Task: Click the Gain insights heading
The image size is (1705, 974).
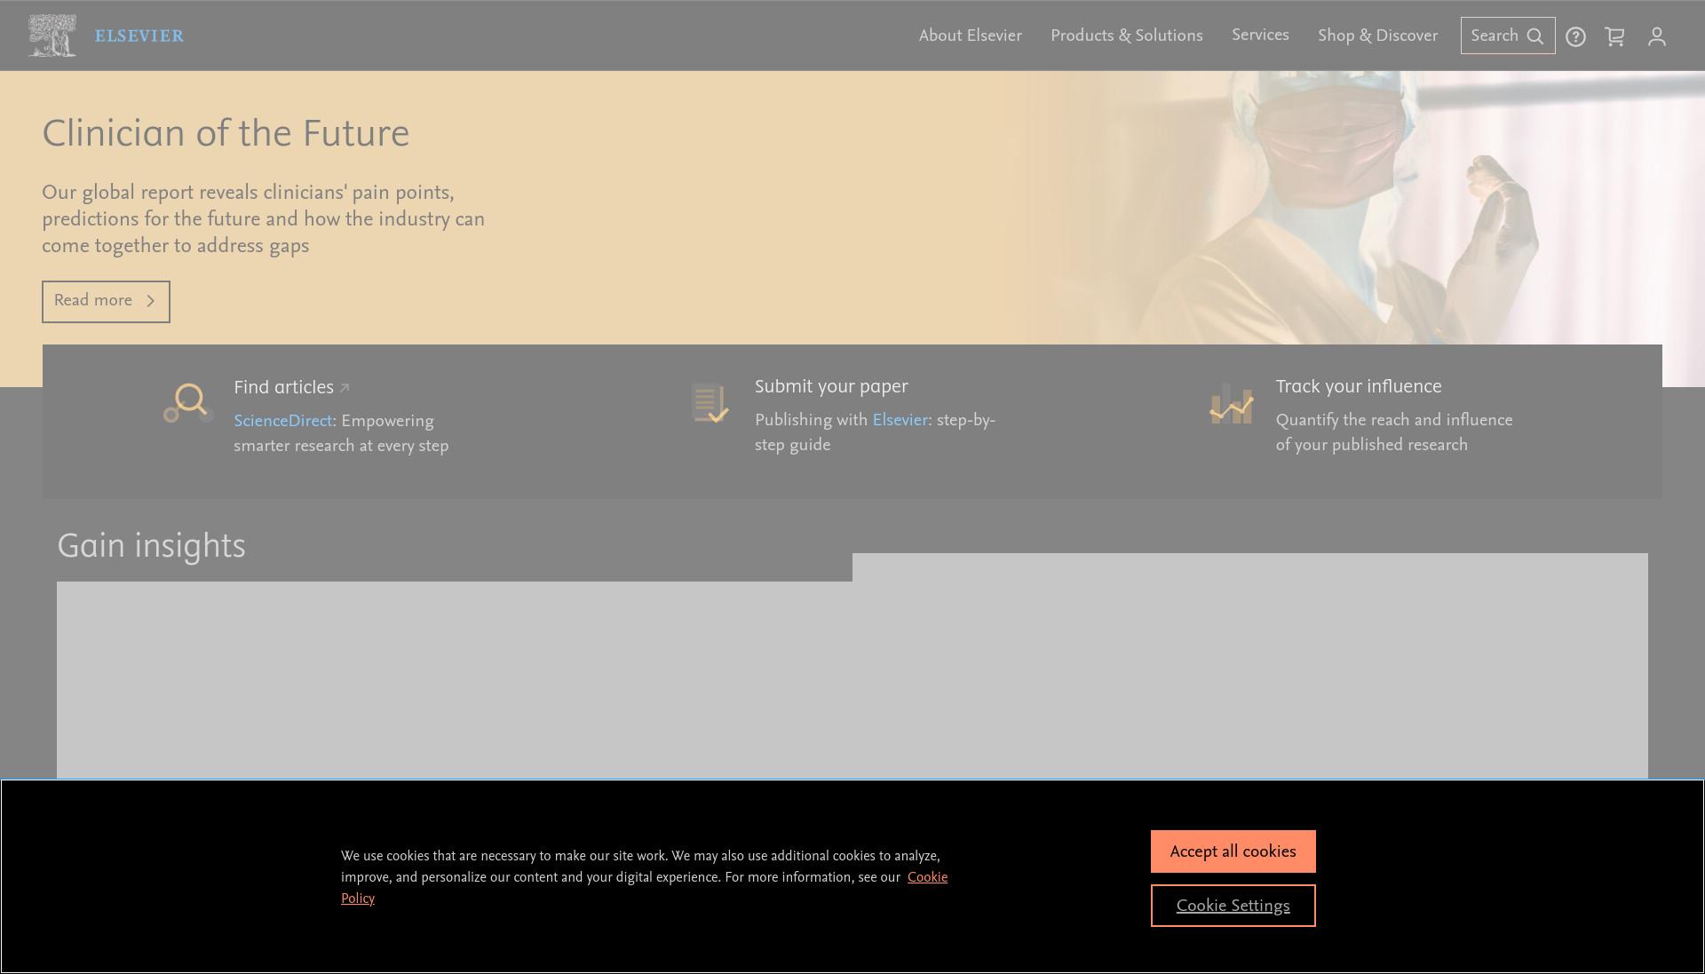Action: point(151,546)
